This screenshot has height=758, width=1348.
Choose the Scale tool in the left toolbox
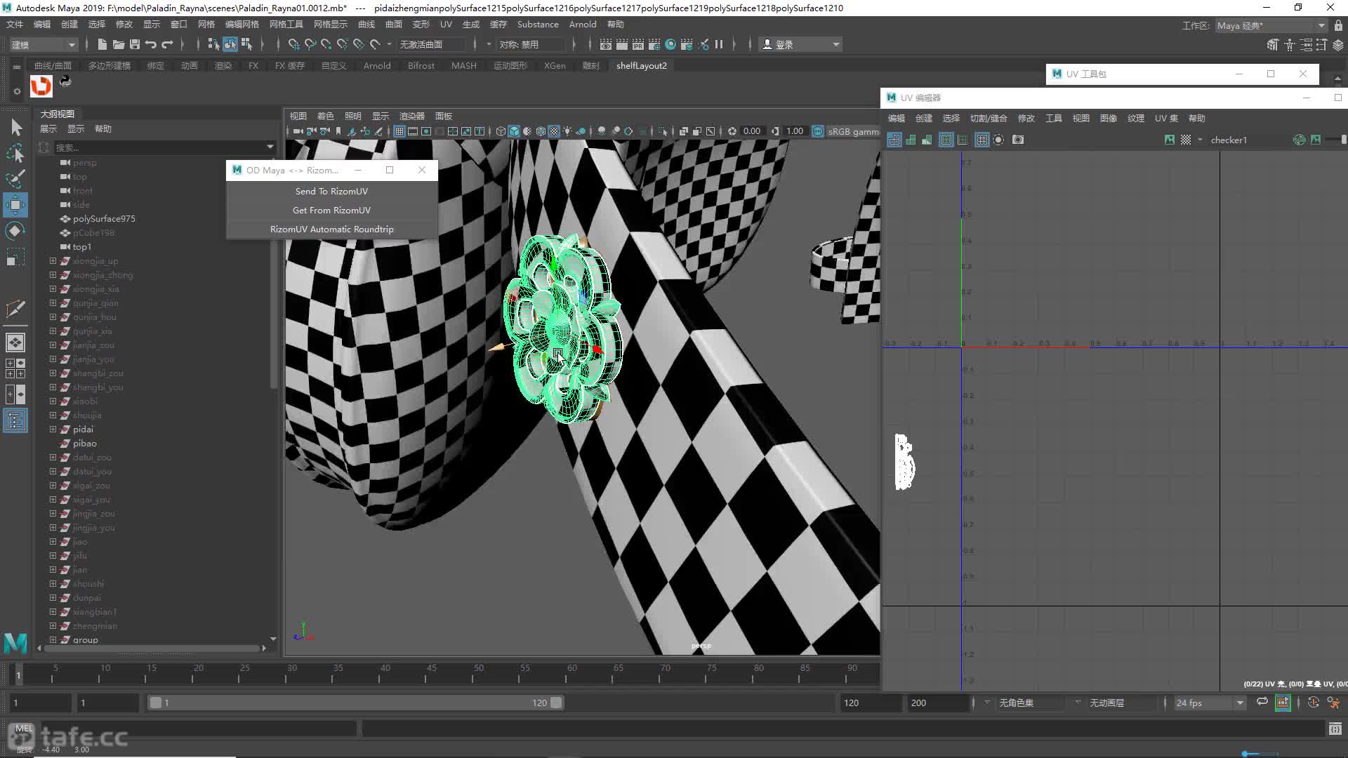tap(15, 257)
